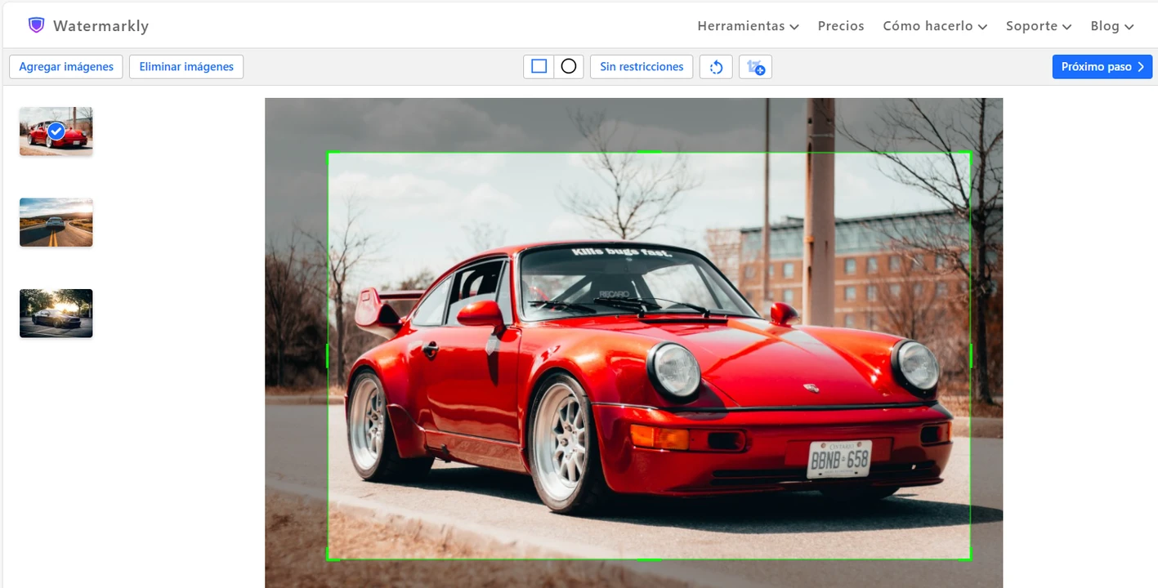Viewport: 1158px width, 588px height.
Task: Click the bottom-left crop corner handle
Action: click(x=329, y=559)
